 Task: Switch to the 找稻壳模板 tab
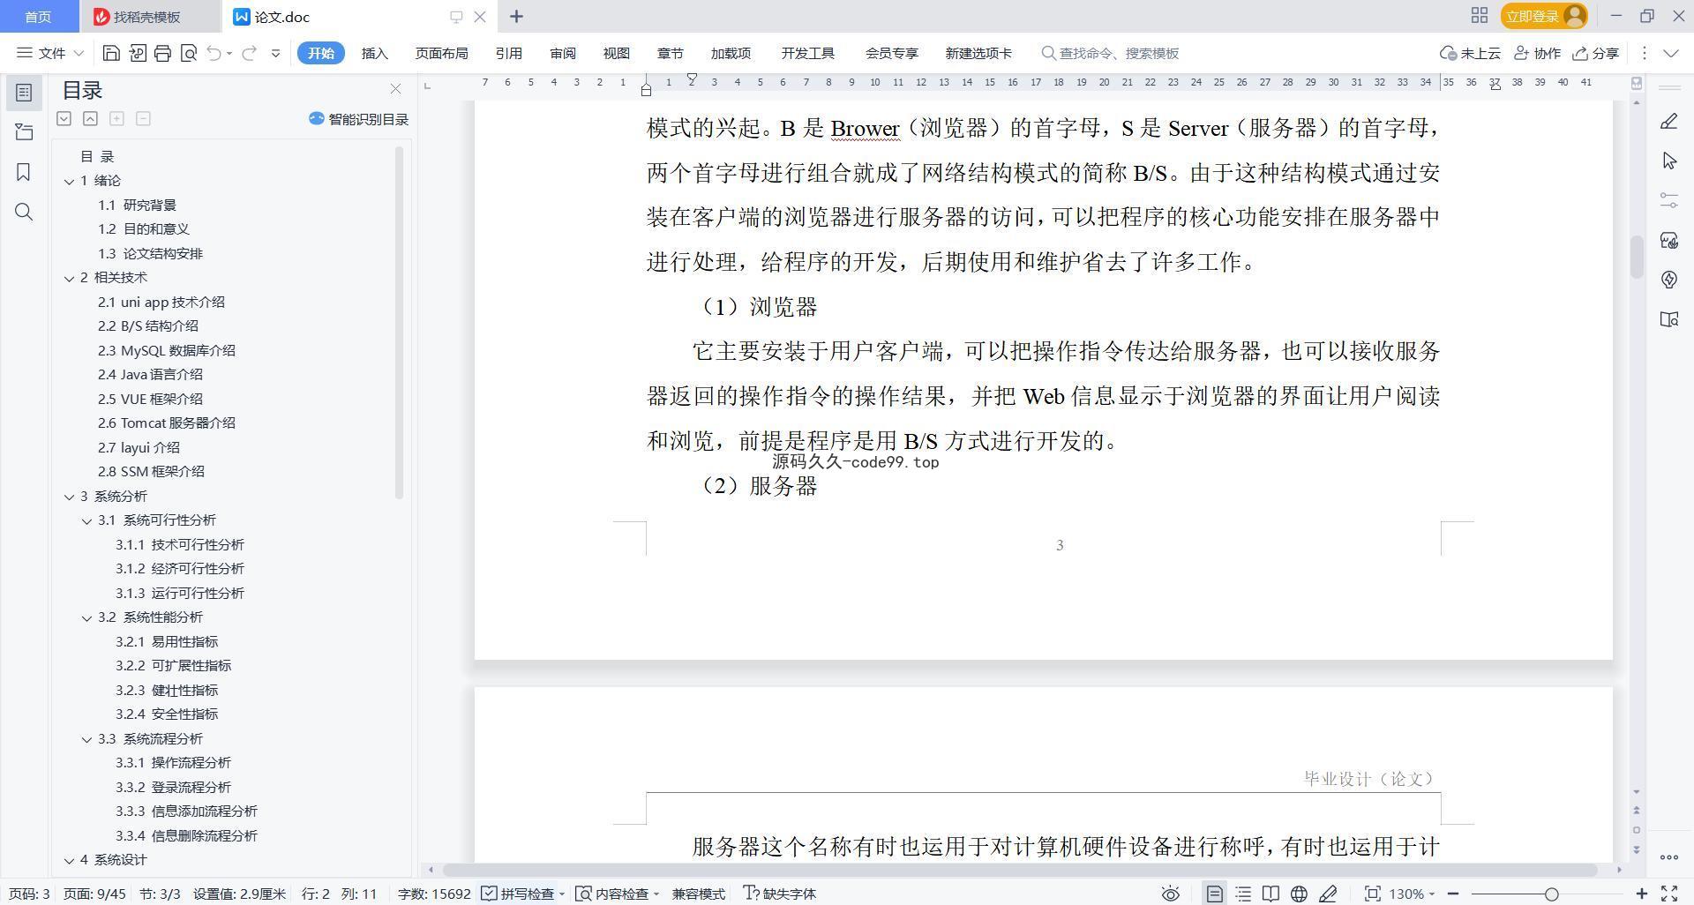pyautogui.click(x=146, y=17)
